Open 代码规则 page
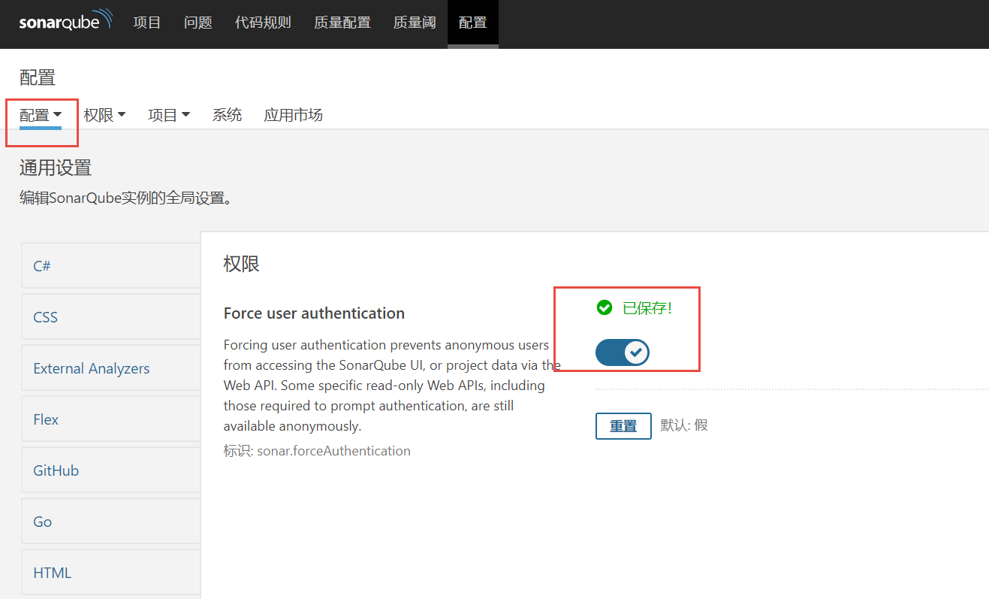989x599 pixels. pyautogui.click(x=263, y=23)
